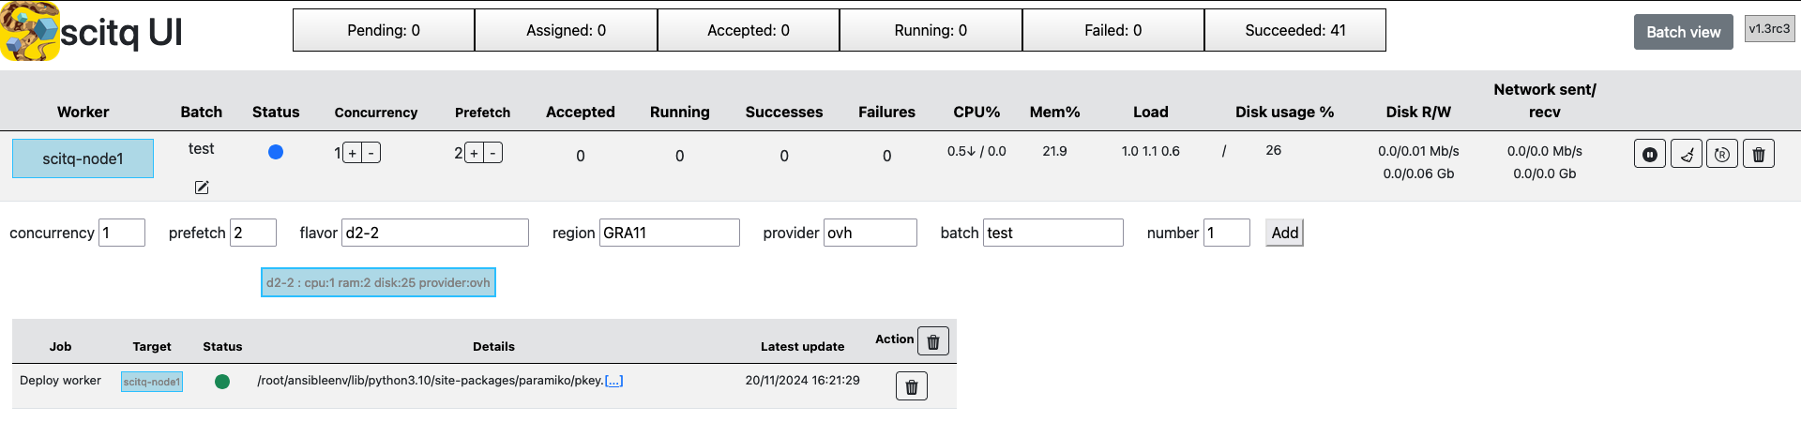This screenshot has width=1801, height=437.
Task: Increase prefetch with the plus button
Action: tap(475, 153)
